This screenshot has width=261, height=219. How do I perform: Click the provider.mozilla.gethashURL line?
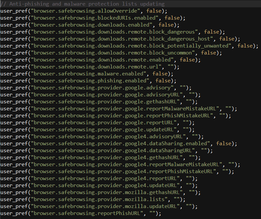[x=100, y=192]
